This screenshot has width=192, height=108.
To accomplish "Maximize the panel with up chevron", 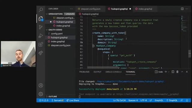I will click(x=182, y=72).
